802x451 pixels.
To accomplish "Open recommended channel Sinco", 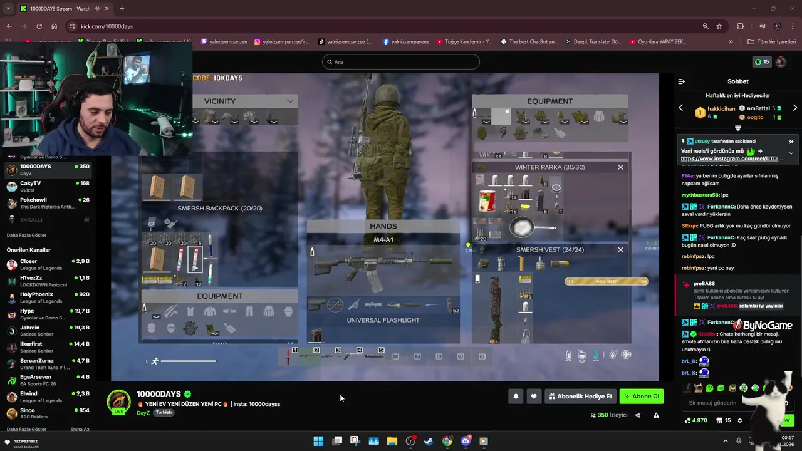I will 48,413.
